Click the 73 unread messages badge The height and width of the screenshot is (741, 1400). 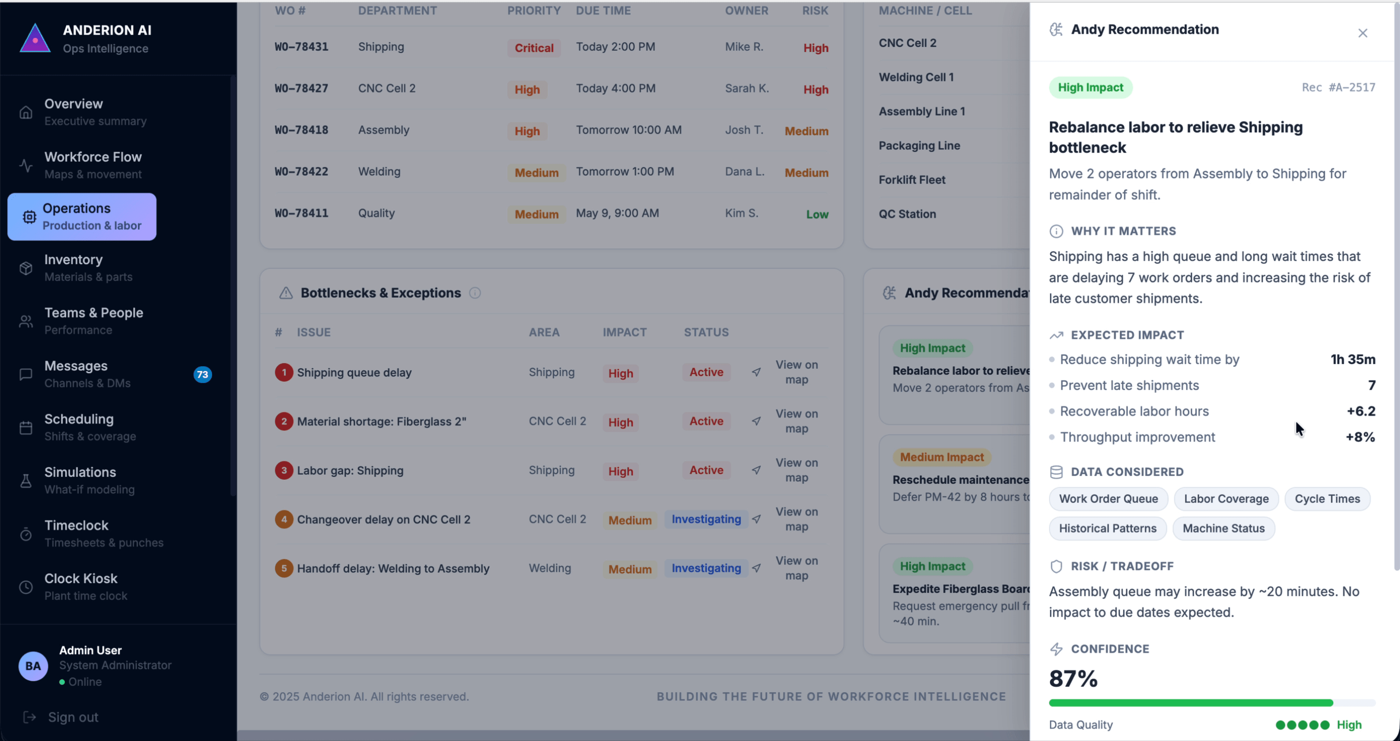[x=202, y=375]
